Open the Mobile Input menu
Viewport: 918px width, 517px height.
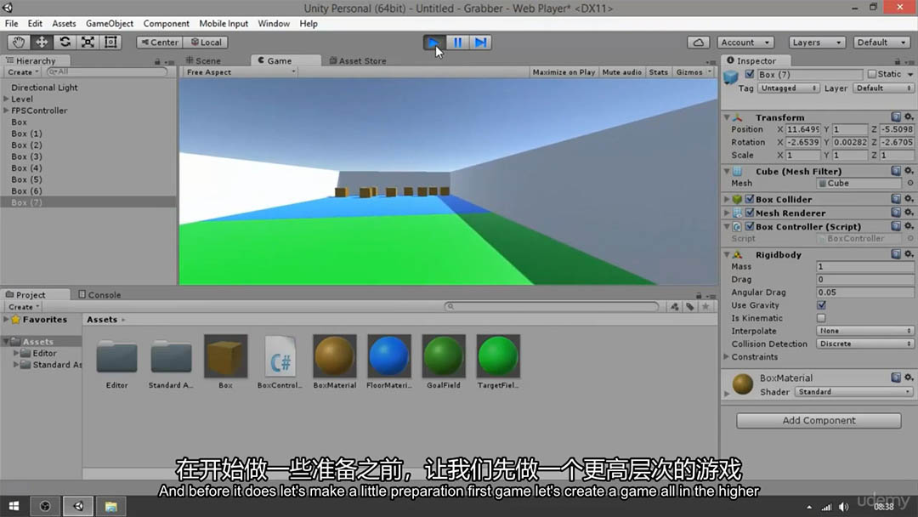tap(224, 24)
